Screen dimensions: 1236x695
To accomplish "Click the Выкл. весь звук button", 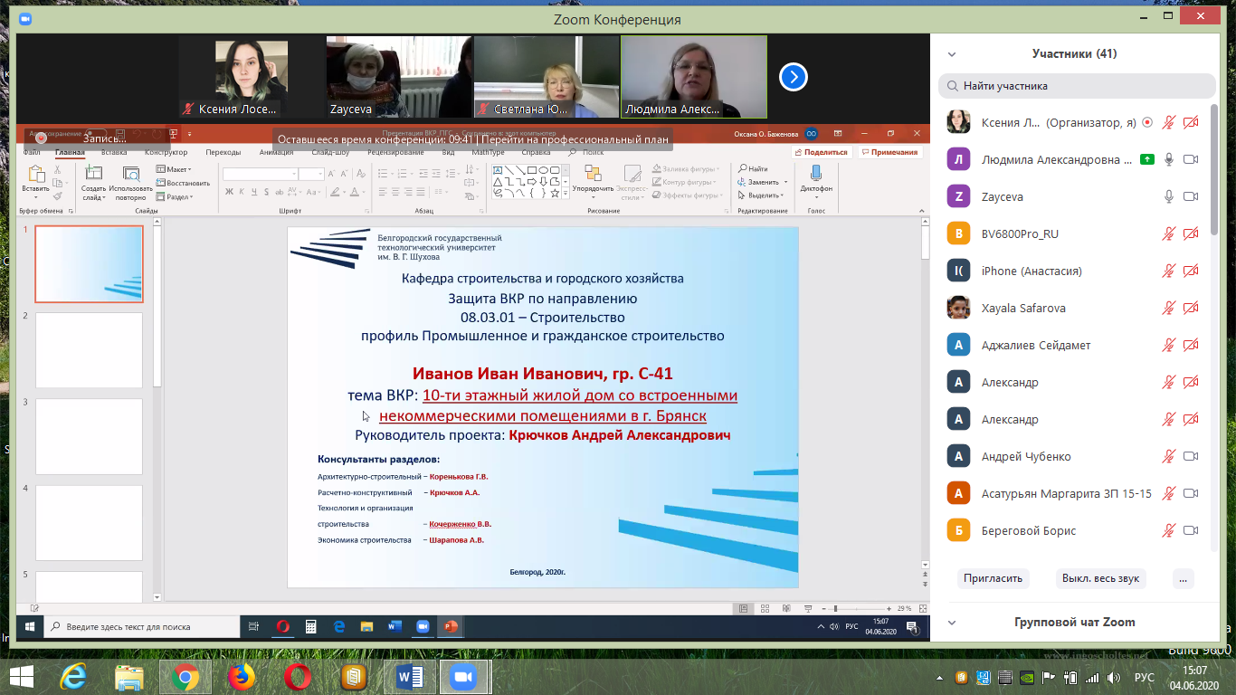I will (x=1101, y=578).
